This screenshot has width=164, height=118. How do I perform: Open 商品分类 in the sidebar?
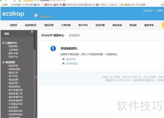click(x=13, y=73)
